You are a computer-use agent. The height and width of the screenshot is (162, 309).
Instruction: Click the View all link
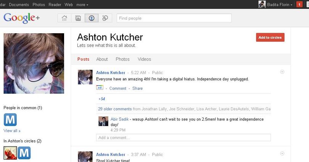[x=12, y=131]
